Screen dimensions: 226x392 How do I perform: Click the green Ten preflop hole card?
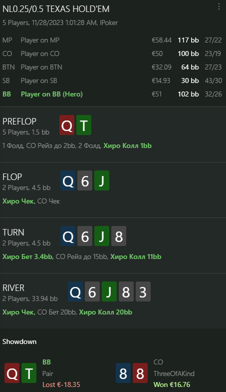click(x=84, y=125)
